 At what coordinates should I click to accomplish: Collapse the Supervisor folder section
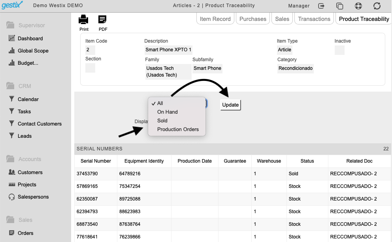point(26,25)
